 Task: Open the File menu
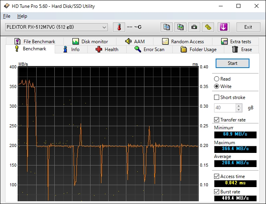7,16
